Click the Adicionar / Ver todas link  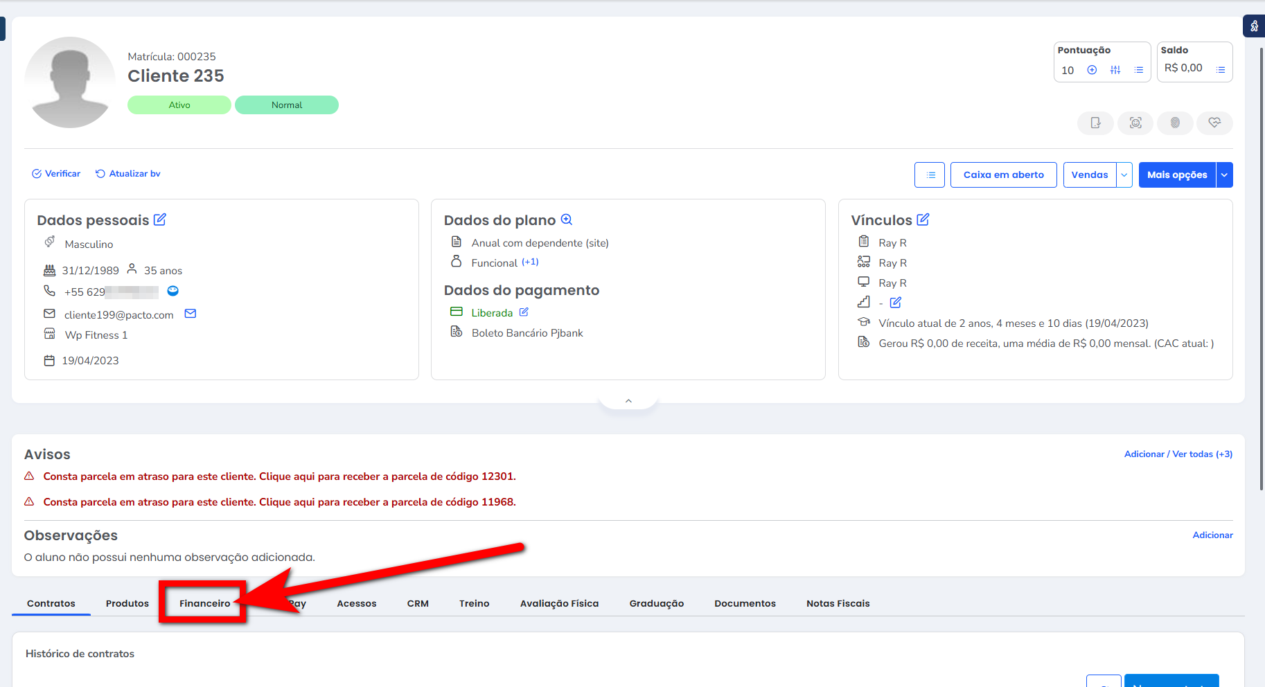[1178, 454]
